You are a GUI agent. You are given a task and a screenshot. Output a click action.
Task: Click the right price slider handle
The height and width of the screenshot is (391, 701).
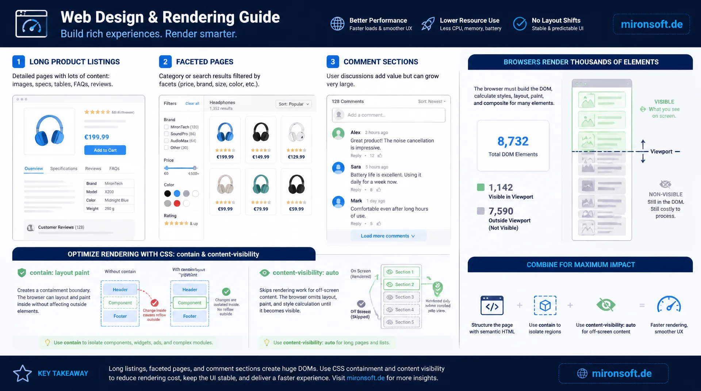click(195, 168)
